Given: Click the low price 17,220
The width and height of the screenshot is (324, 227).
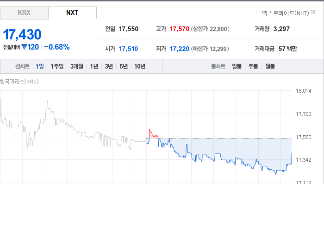Looking at the screenshot, I should (180, 49).
